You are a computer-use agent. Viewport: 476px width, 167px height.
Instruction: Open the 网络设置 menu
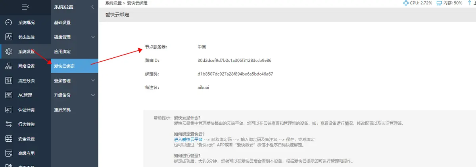25,66
